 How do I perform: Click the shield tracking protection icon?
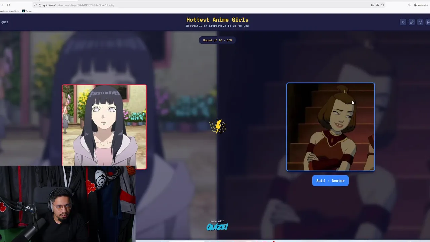35,5
